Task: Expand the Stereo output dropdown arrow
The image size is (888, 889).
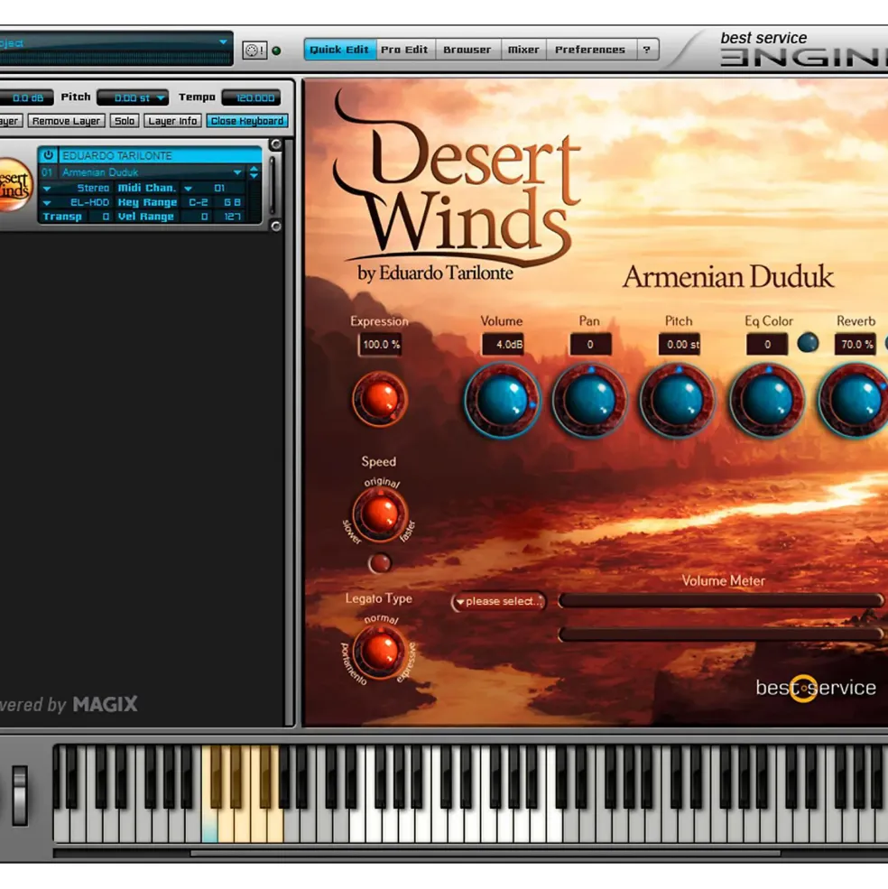Action: click(x=47, y=189)
